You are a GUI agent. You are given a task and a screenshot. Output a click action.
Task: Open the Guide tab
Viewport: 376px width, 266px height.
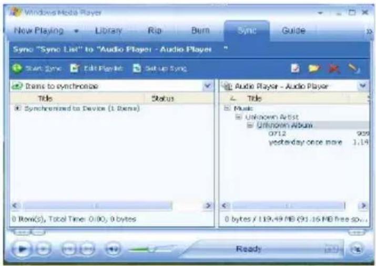(x=293, y=30)
